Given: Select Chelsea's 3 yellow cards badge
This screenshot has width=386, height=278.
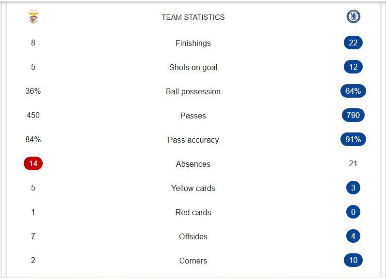Looking at the screenshot, I should 353,188.
